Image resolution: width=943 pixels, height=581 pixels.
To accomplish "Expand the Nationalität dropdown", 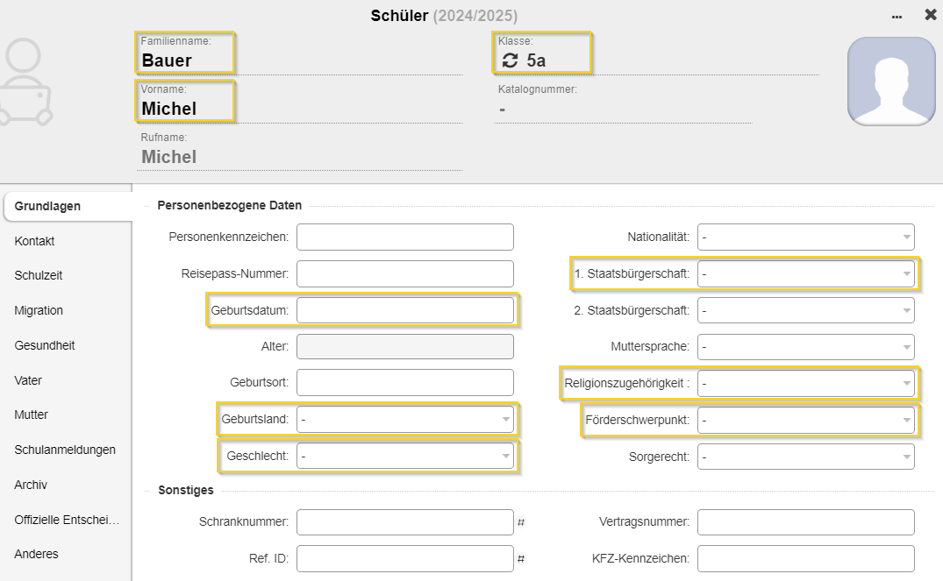I will pos(806,237).
